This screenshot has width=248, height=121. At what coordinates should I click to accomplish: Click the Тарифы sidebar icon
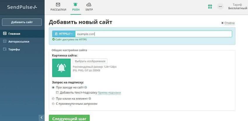pos(5,49)
